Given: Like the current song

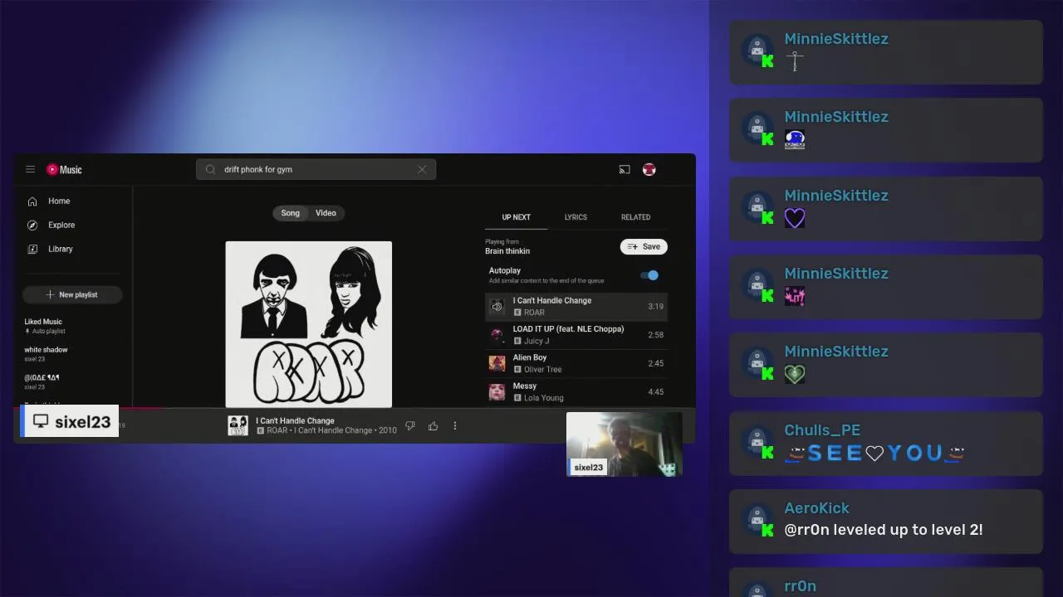Looking at the screenshot, I should (433, 426).
